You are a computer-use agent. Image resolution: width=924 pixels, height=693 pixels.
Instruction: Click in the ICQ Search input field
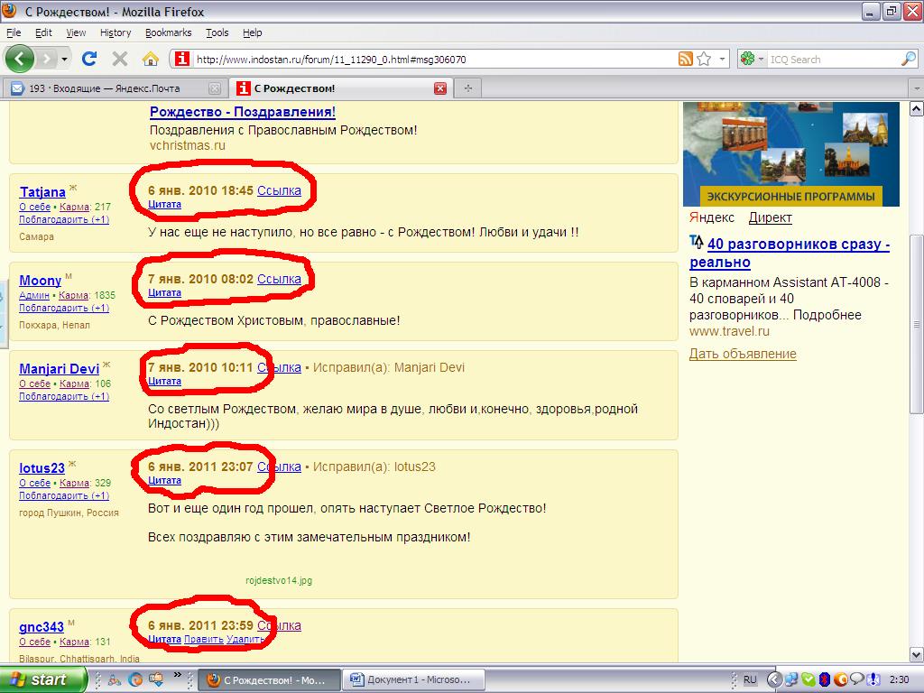tap(830, 59)
